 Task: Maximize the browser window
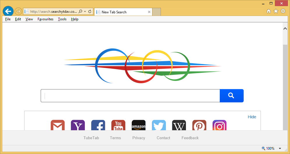click(271, 3)
